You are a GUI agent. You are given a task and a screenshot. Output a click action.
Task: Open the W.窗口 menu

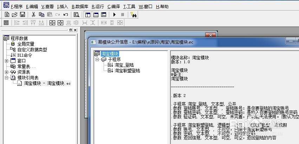[x=145, y=6]
